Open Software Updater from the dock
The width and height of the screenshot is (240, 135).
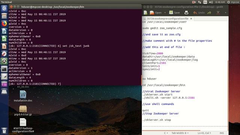click(x=4, y=61)
